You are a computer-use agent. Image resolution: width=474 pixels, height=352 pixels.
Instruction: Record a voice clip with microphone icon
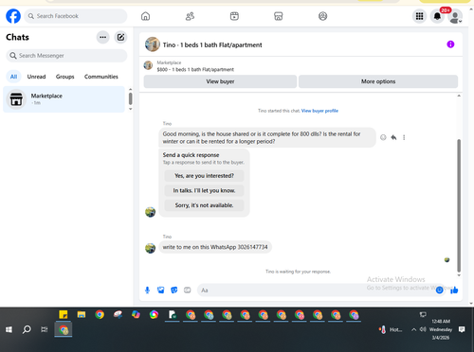tap(147, 290)
